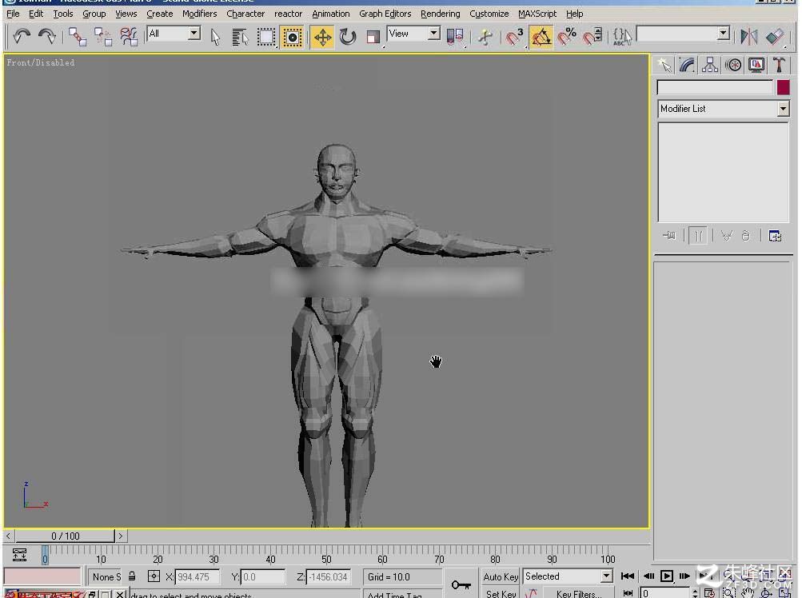Click the Auto Key button
Viewport: 802px width, 598px height.
[501, 576]
